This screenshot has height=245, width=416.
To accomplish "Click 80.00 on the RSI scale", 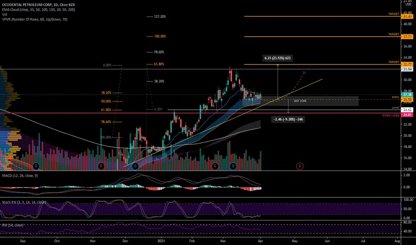I will coord(407,222).
